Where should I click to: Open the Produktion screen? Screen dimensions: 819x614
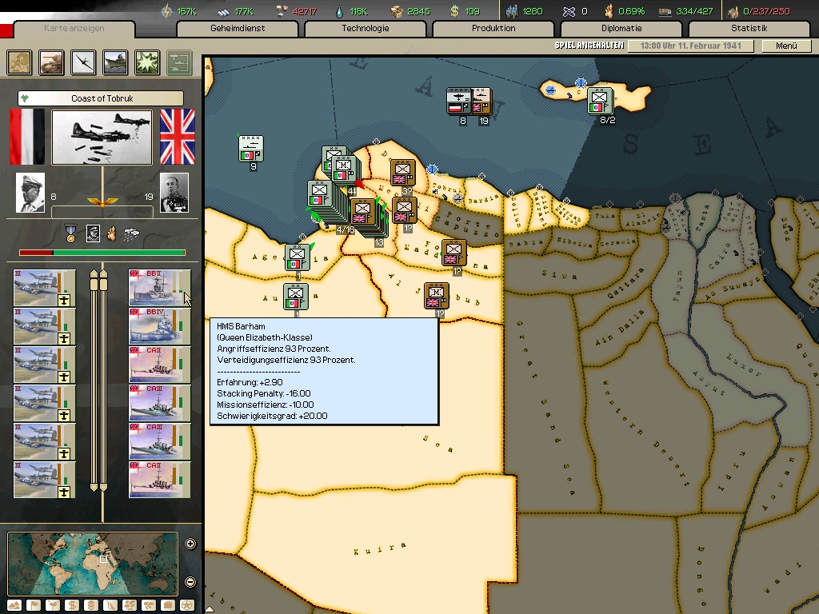point(493,29)
